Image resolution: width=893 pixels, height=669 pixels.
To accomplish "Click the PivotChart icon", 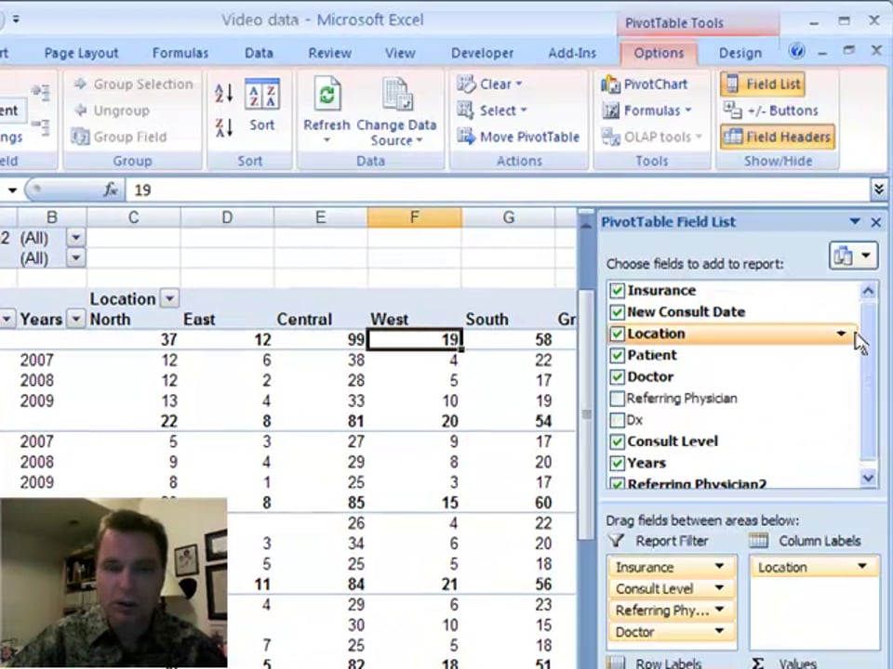I will pos(610,85).
